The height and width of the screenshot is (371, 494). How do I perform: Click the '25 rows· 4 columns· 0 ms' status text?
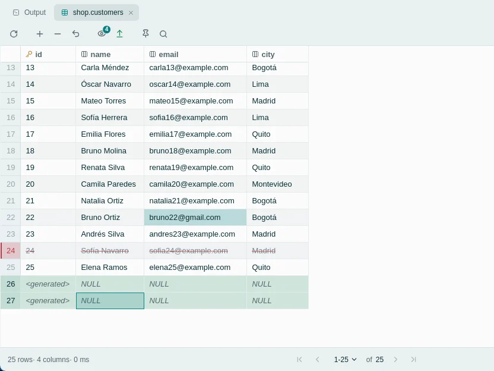49,359
